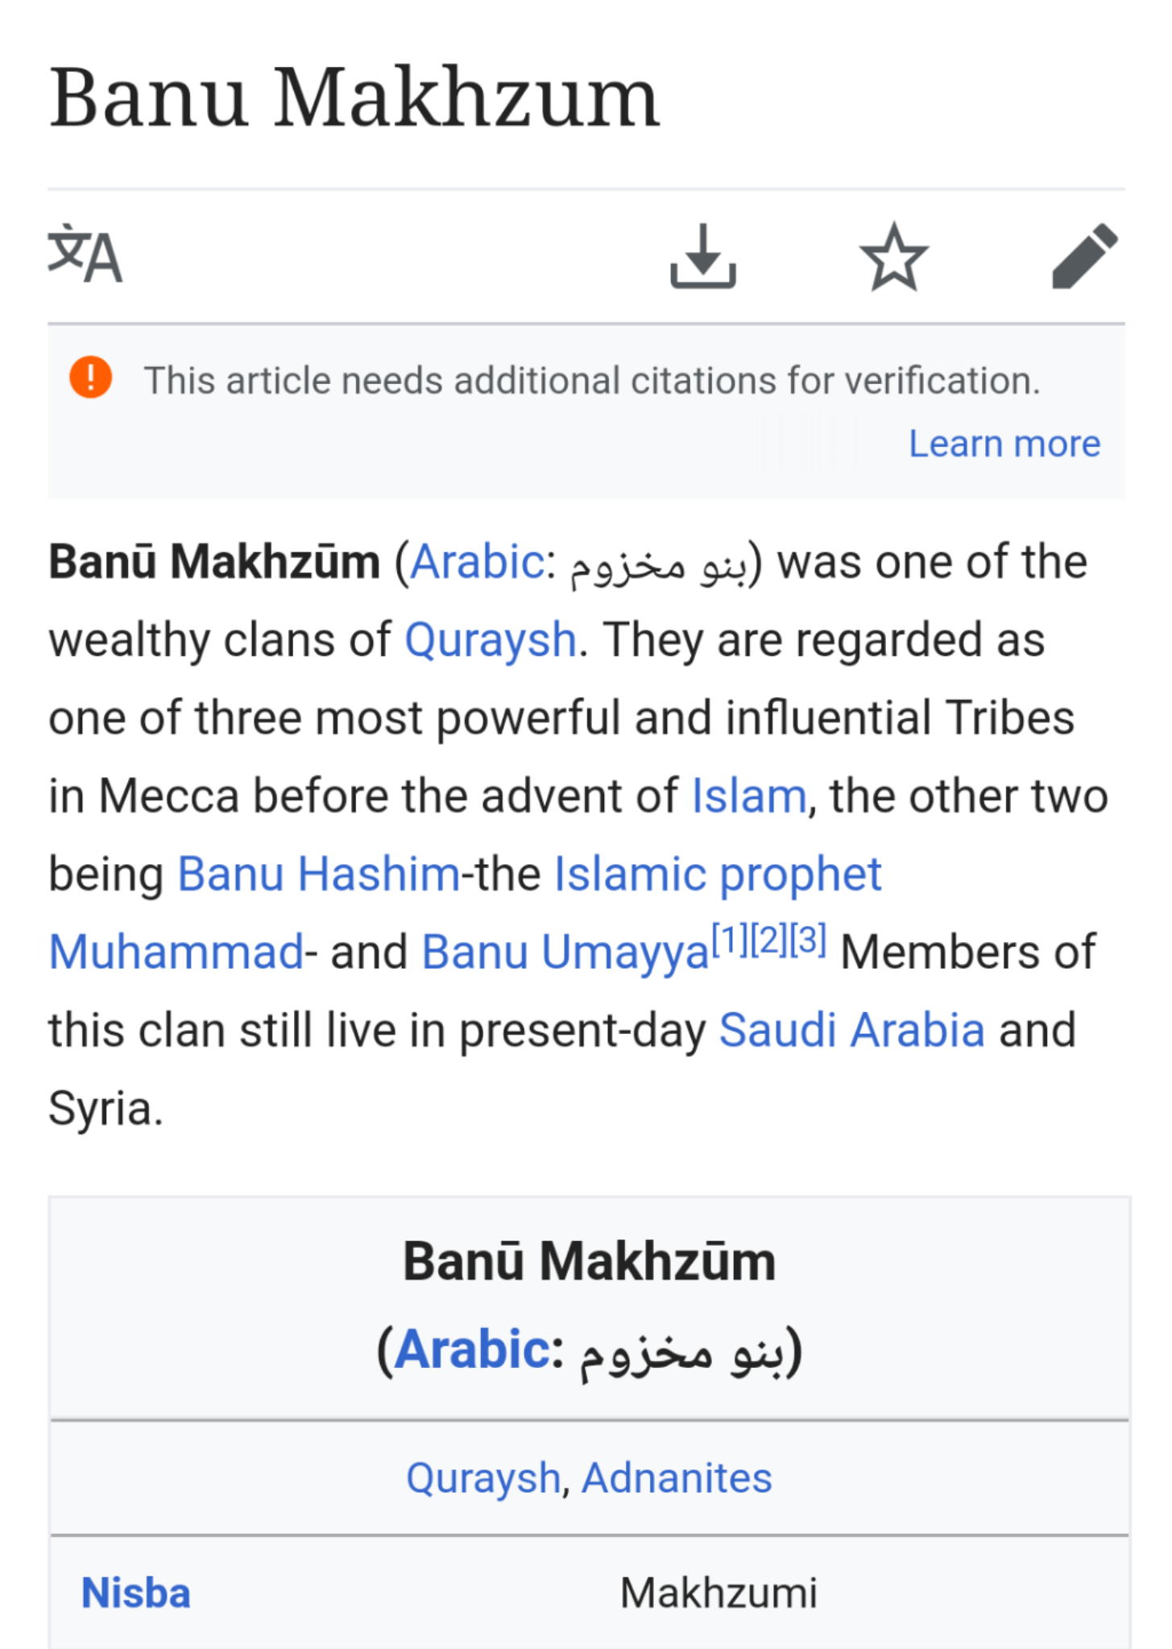
Task: Visit the Saudi Arabia link
Action: (851, 1030)
